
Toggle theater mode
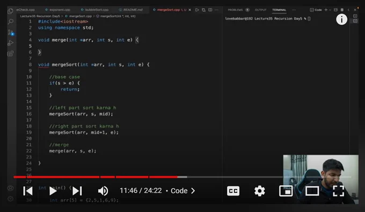pos(312,191)
